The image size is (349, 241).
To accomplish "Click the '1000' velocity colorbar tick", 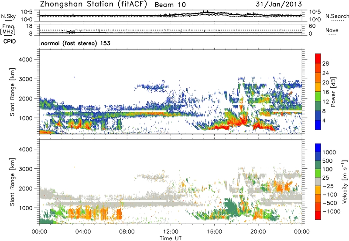I will 329,152.
